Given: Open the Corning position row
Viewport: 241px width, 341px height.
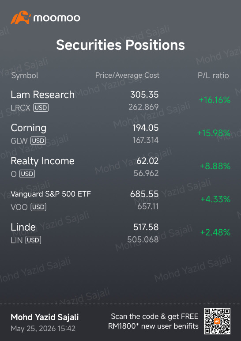Looking at the screenshot, I should point(120,133).
